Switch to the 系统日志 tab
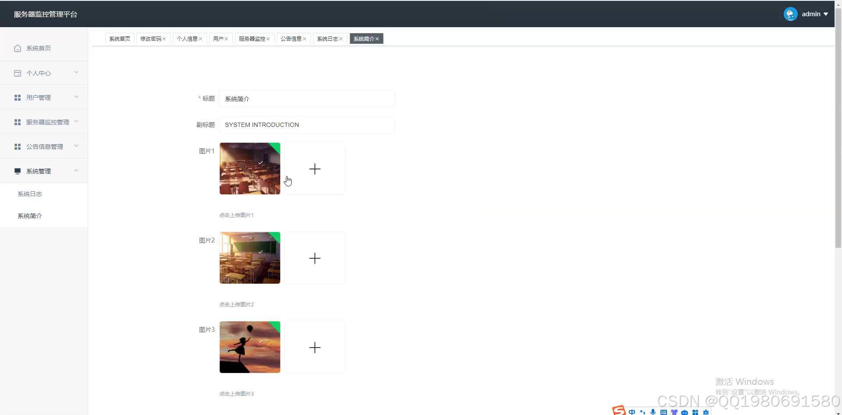842x415 pixels. click(x=327, y=39)
